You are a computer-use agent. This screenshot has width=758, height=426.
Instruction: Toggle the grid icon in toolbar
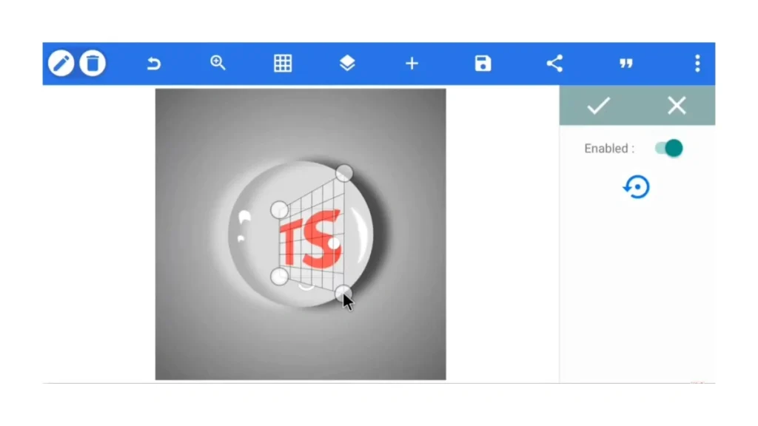(x=283, y=64)
